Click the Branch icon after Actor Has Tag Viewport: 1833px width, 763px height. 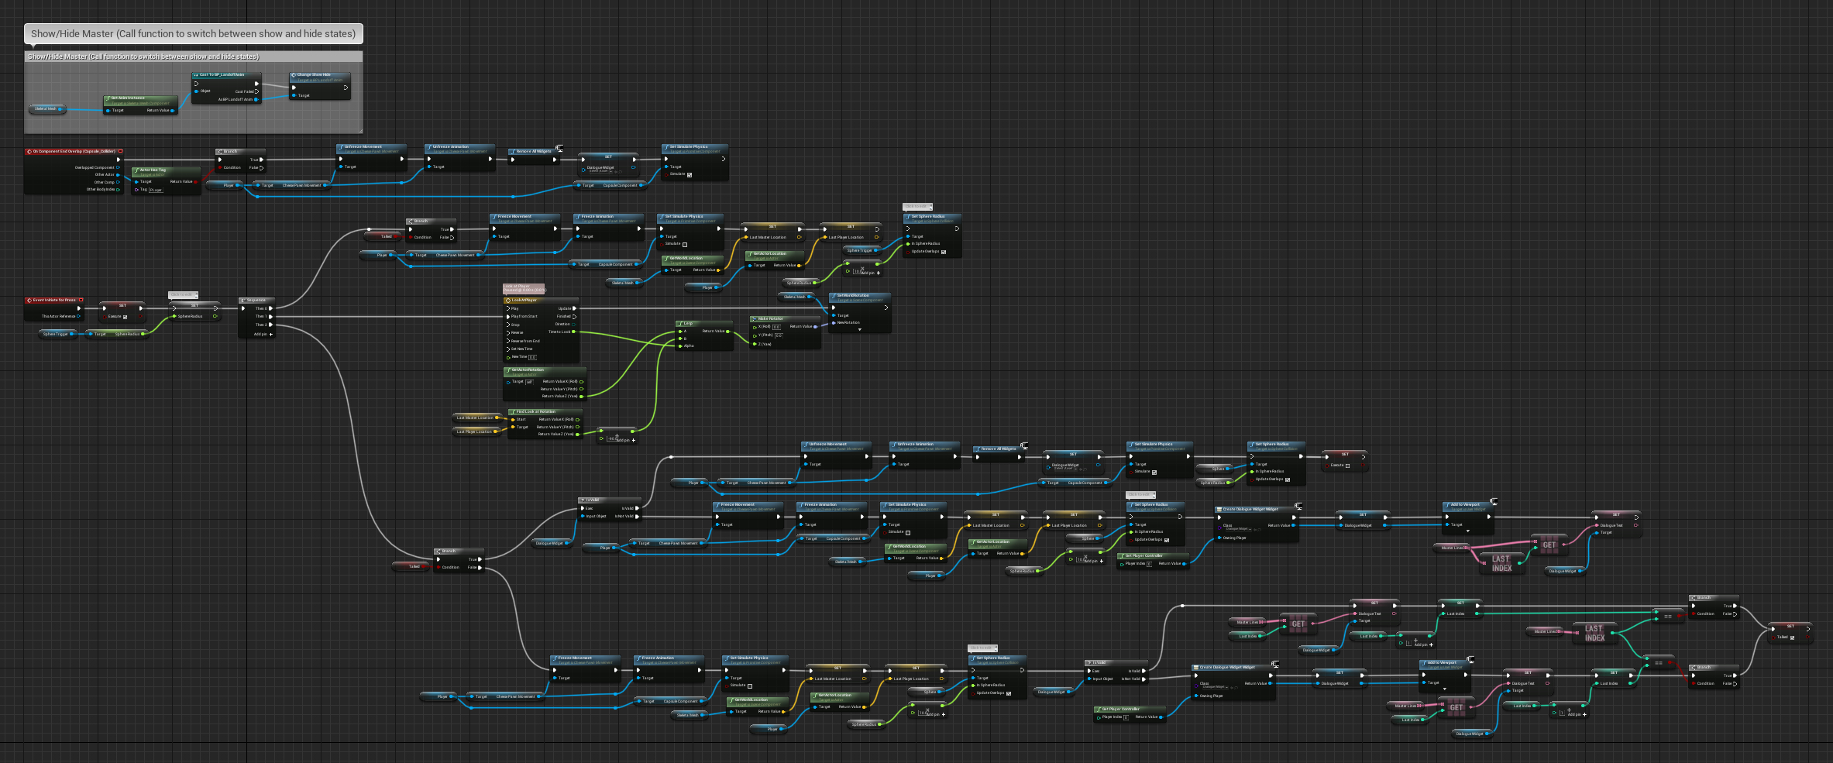tap(220, 152)
